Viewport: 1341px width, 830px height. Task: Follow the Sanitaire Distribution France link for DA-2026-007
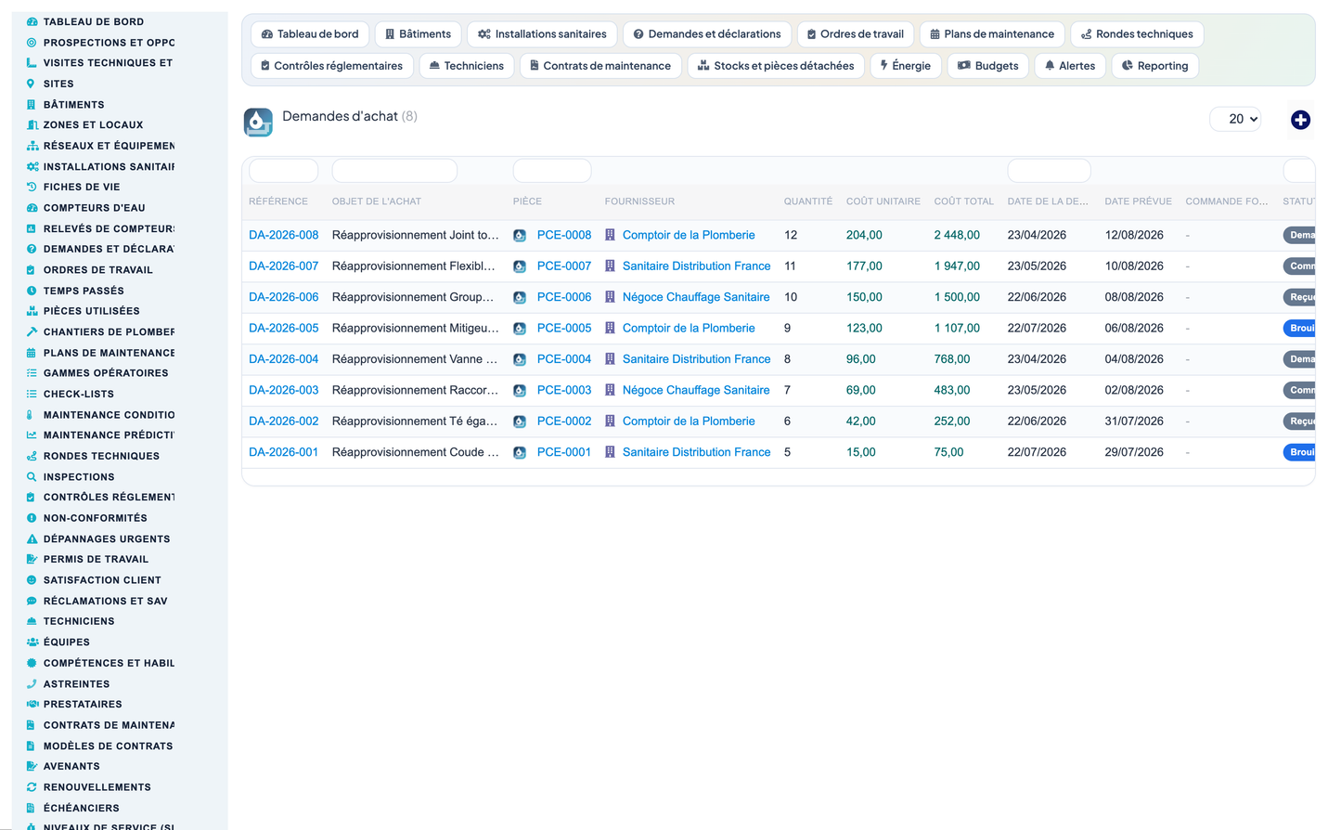click(696, 266)
